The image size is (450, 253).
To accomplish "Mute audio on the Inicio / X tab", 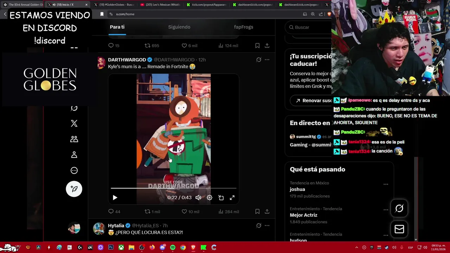I will pos(54,5).
